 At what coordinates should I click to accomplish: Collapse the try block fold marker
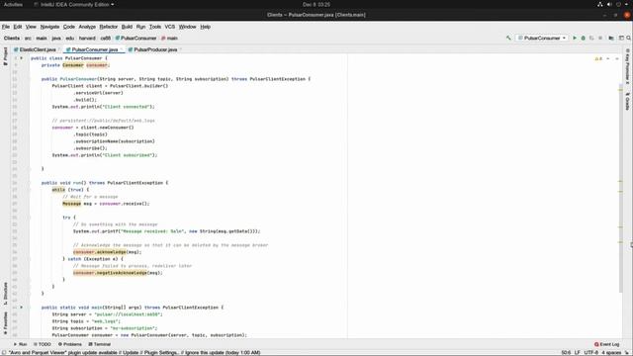coord(30,218)
